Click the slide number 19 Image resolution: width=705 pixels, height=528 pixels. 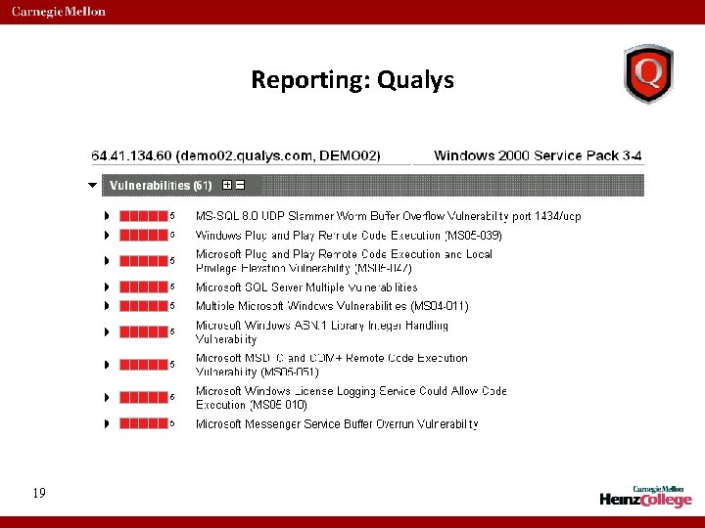pyautogui.click(x=39, y=493)
